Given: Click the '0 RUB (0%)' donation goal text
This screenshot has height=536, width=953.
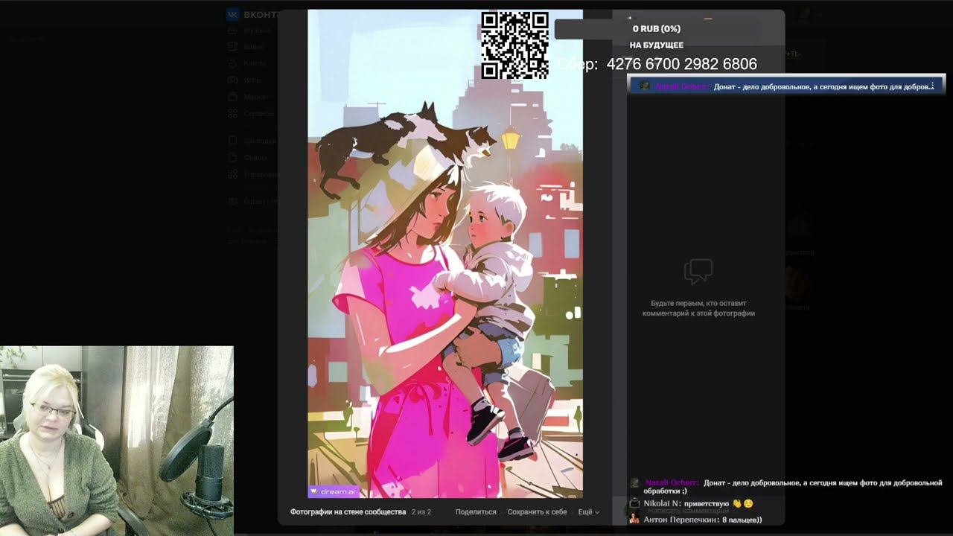Looking at the screenshot, I should coord(657,29).
